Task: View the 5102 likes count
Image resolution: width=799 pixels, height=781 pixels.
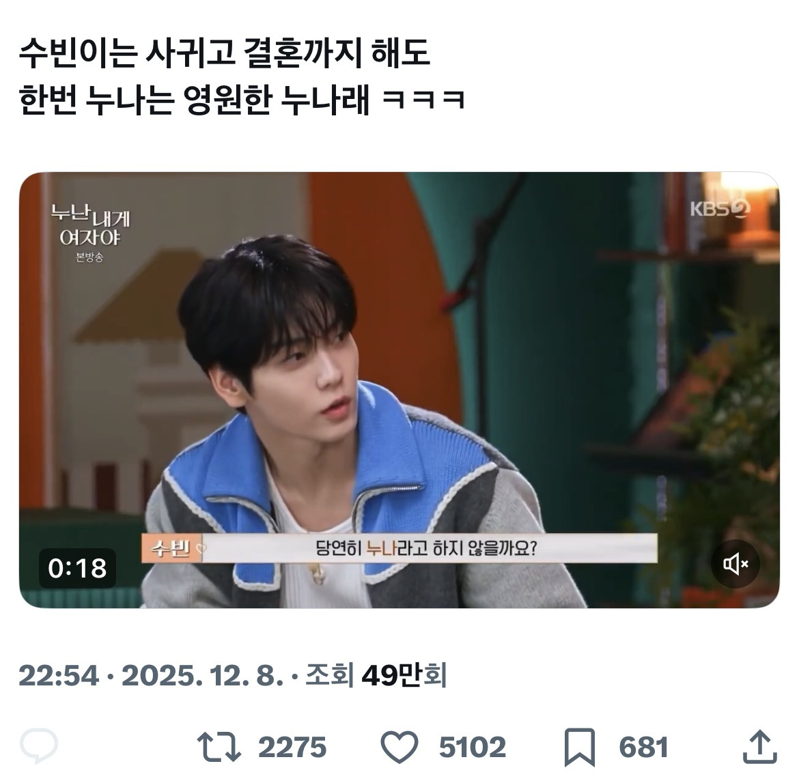Action: [473, 748]
